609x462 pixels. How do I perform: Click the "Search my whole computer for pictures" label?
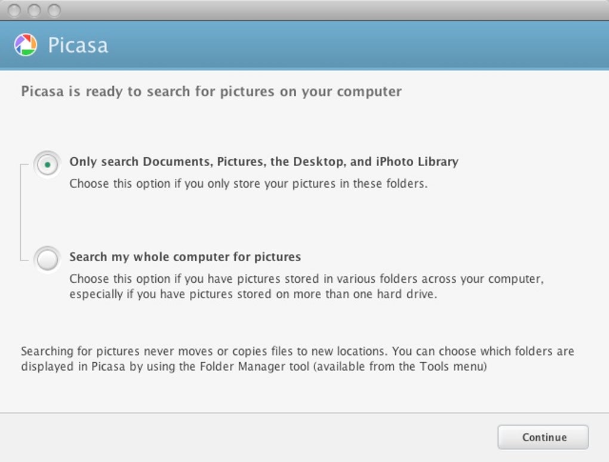[x=185, y=257]
